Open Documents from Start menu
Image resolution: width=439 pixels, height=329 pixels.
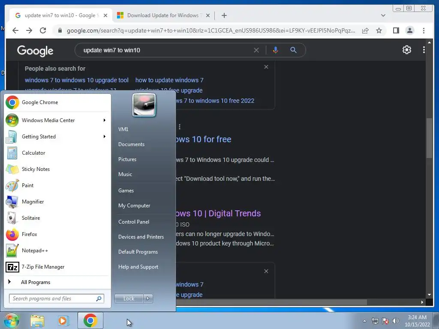(131, 144)
